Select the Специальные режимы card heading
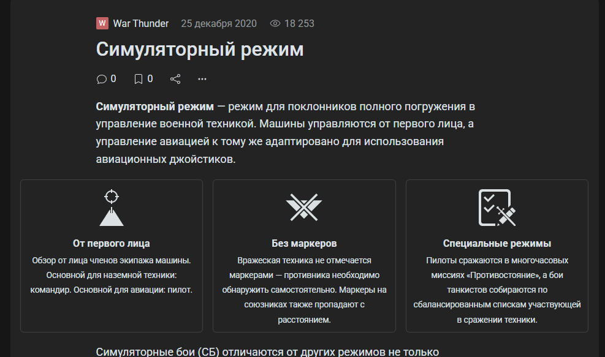This screenshot has width=605, height=357. [497, 243]
